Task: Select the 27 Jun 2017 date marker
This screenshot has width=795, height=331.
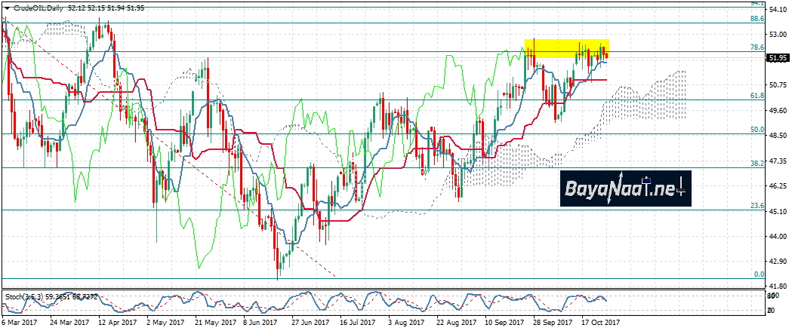Action: 310,322
